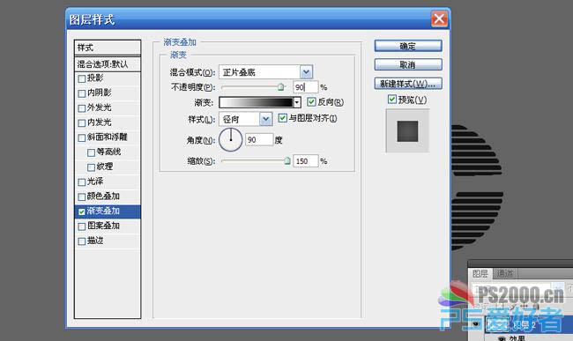
Task: Open the 样式 gradient style dropdown
Action: tap(265, 119)
